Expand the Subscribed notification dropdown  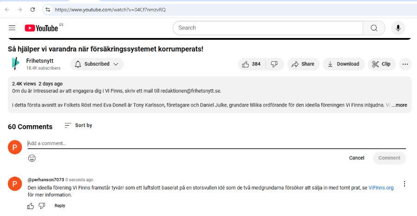97,64
